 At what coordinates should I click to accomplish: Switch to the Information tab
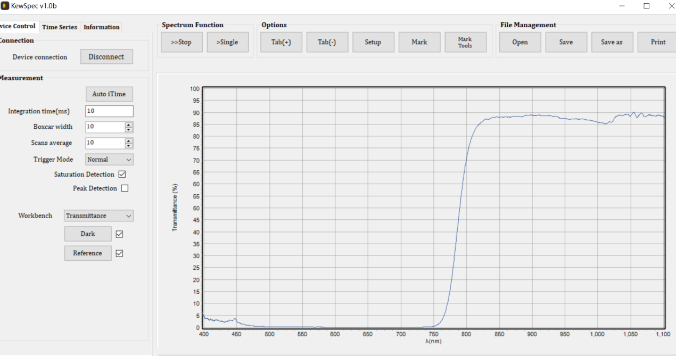101,27
